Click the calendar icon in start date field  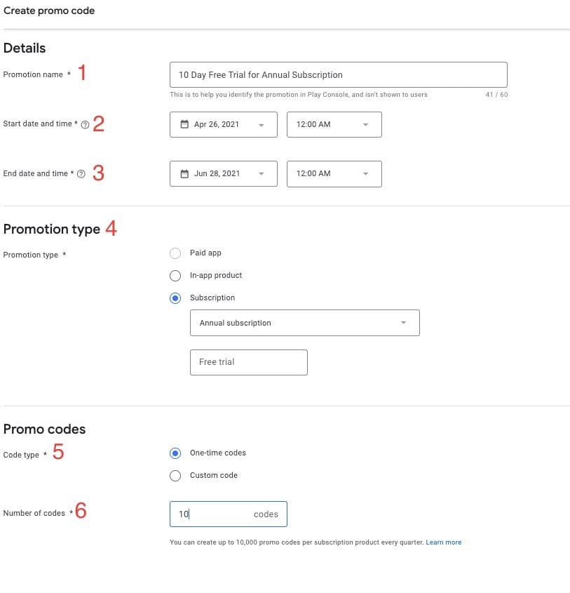tap(183, 124)
